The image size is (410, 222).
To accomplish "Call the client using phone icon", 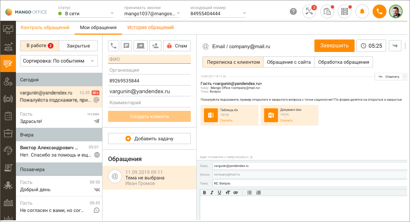I will (x=114, y=46).
